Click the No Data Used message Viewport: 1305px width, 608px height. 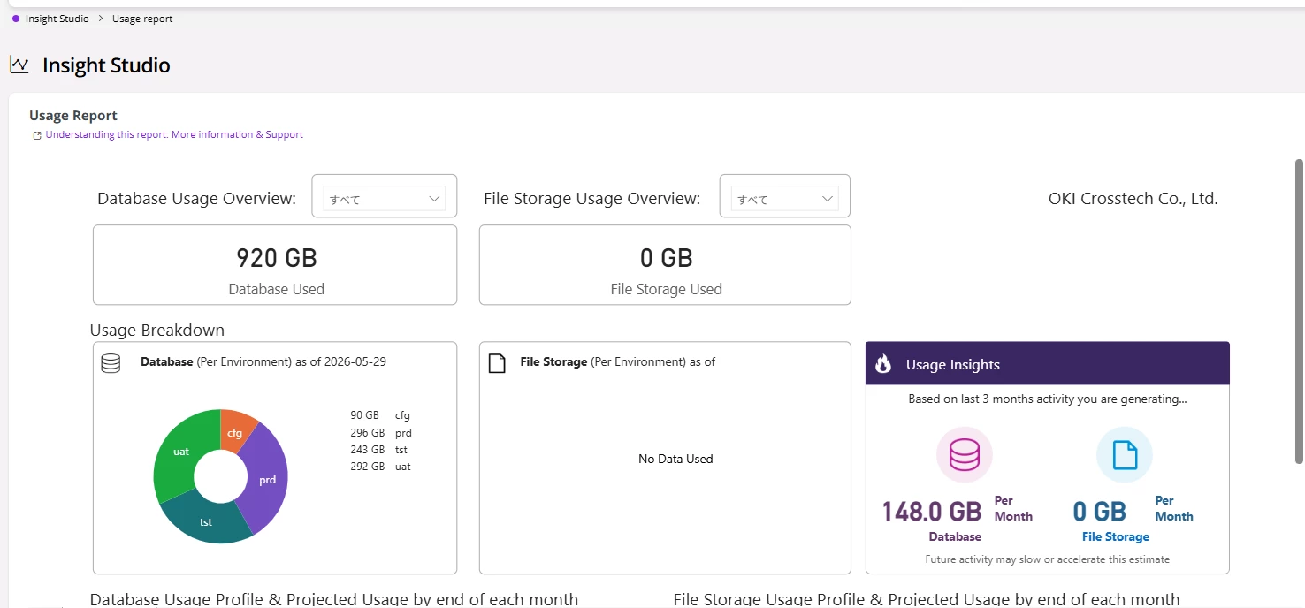pos(675,460)
